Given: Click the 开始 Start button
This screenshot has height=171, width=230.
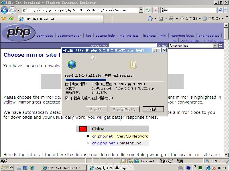Looking at the screenshot, I should 7,168.
